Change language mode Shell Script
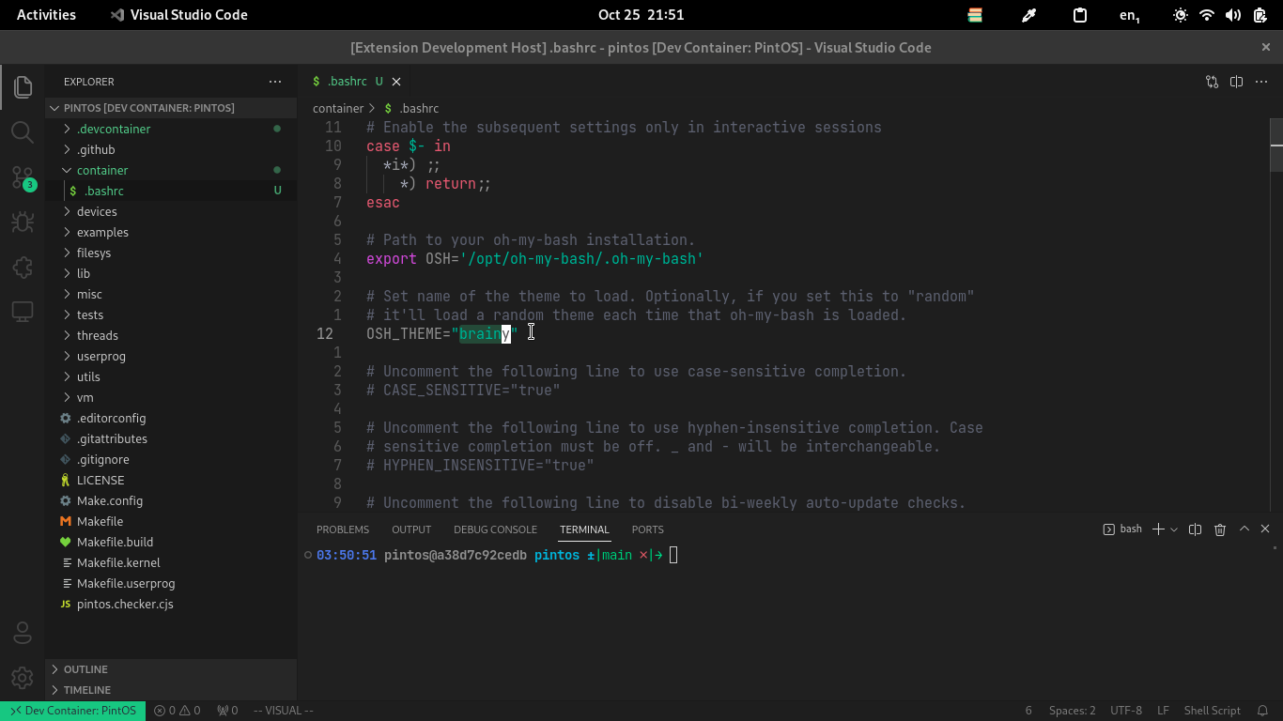The height and width of the screenshot is (721, 1283). 1212,711
